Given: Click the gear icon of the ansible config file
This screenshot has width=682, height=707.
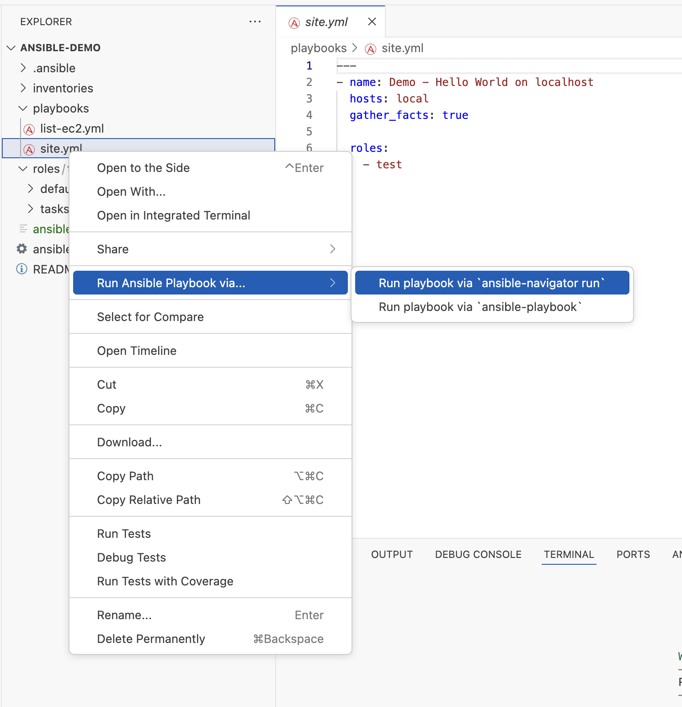Looking at the screenshot, I should click(x=21, y=249).
